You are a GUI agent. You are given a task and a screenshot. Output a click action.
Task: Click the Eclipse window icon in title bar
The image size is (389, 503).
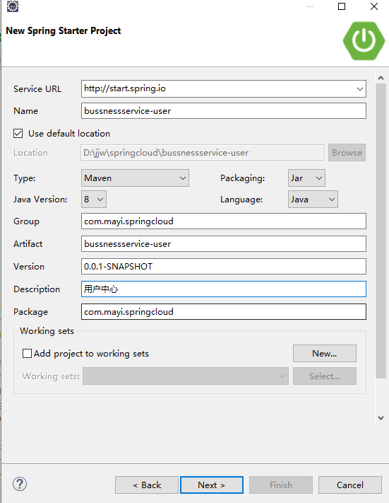[x=13, y=6]
